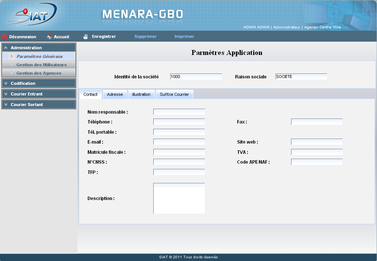Open Gestion des Agences
Screen dimensions: 377x261
[39, 73]
